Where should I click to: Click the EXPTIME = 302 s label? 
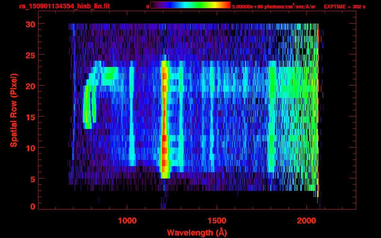(x=344, y=7)
